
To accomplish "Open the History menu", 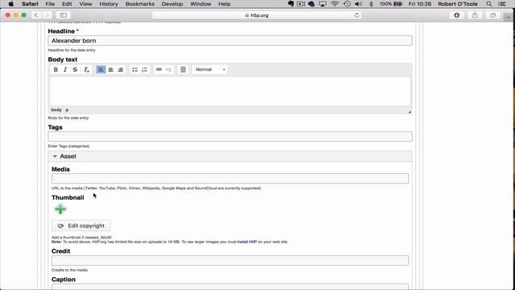I will [109, 4].
